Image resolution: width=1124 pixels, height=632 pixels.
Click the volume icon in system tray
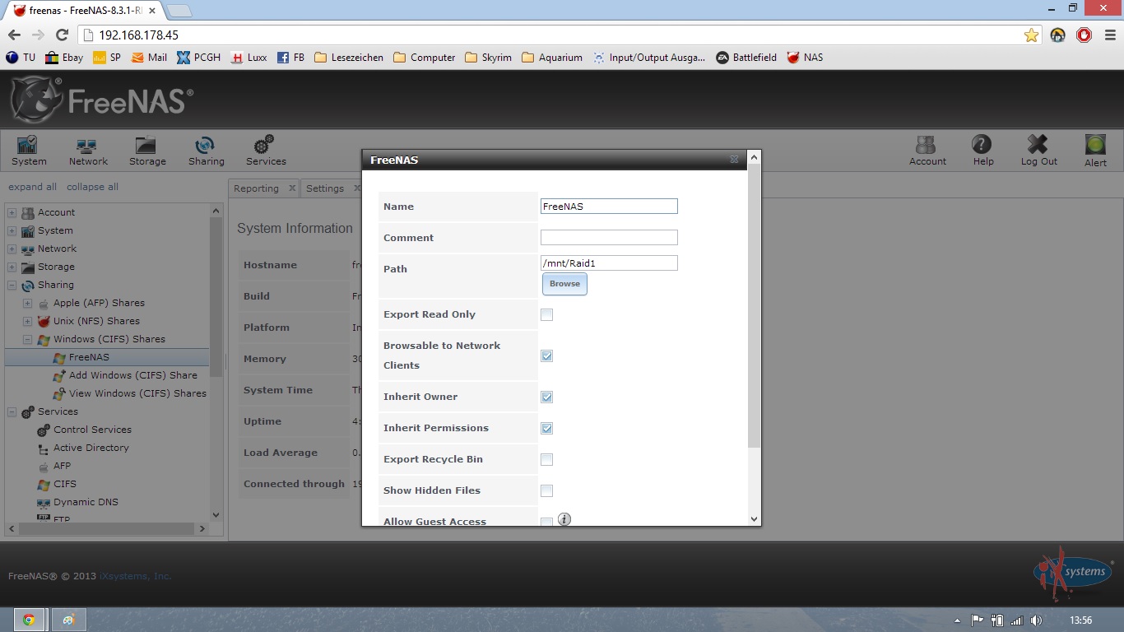tap(1036, 620)
